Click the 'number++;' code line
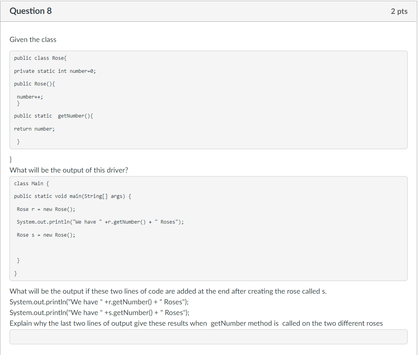This screenshot has width=418, height=355. click(30, 97)
